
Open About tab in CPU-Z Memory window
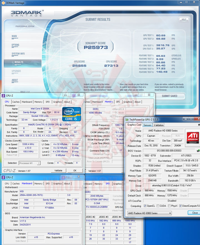(137, 102)
